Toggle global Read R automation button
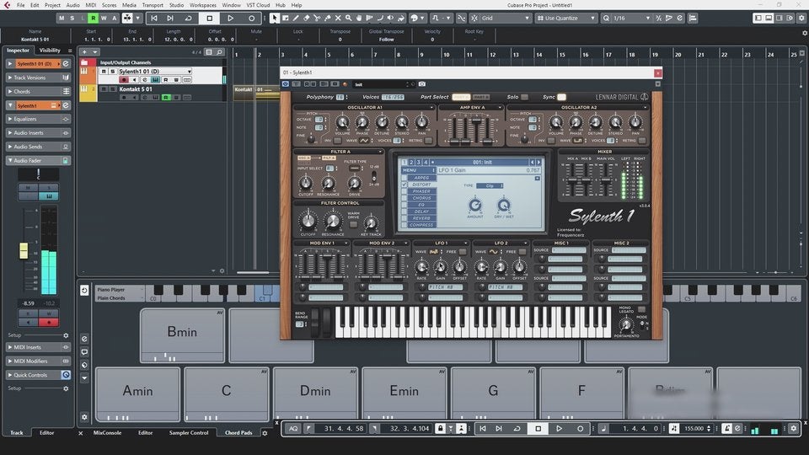Screen dimensions: 809x455 tap(93, 18)
